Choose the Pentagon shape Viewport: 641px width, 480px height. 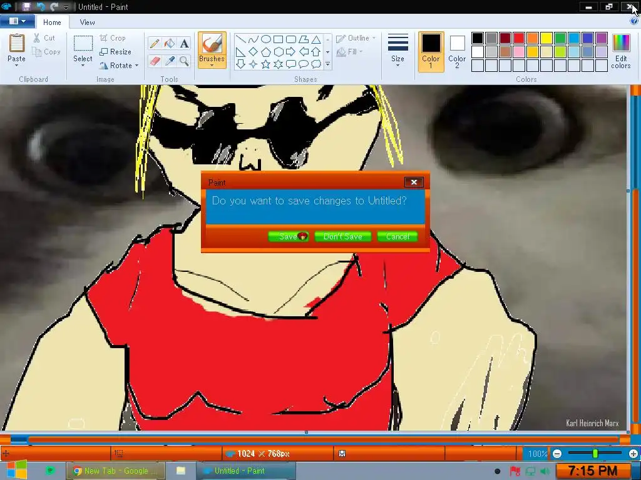click(266, 52)
